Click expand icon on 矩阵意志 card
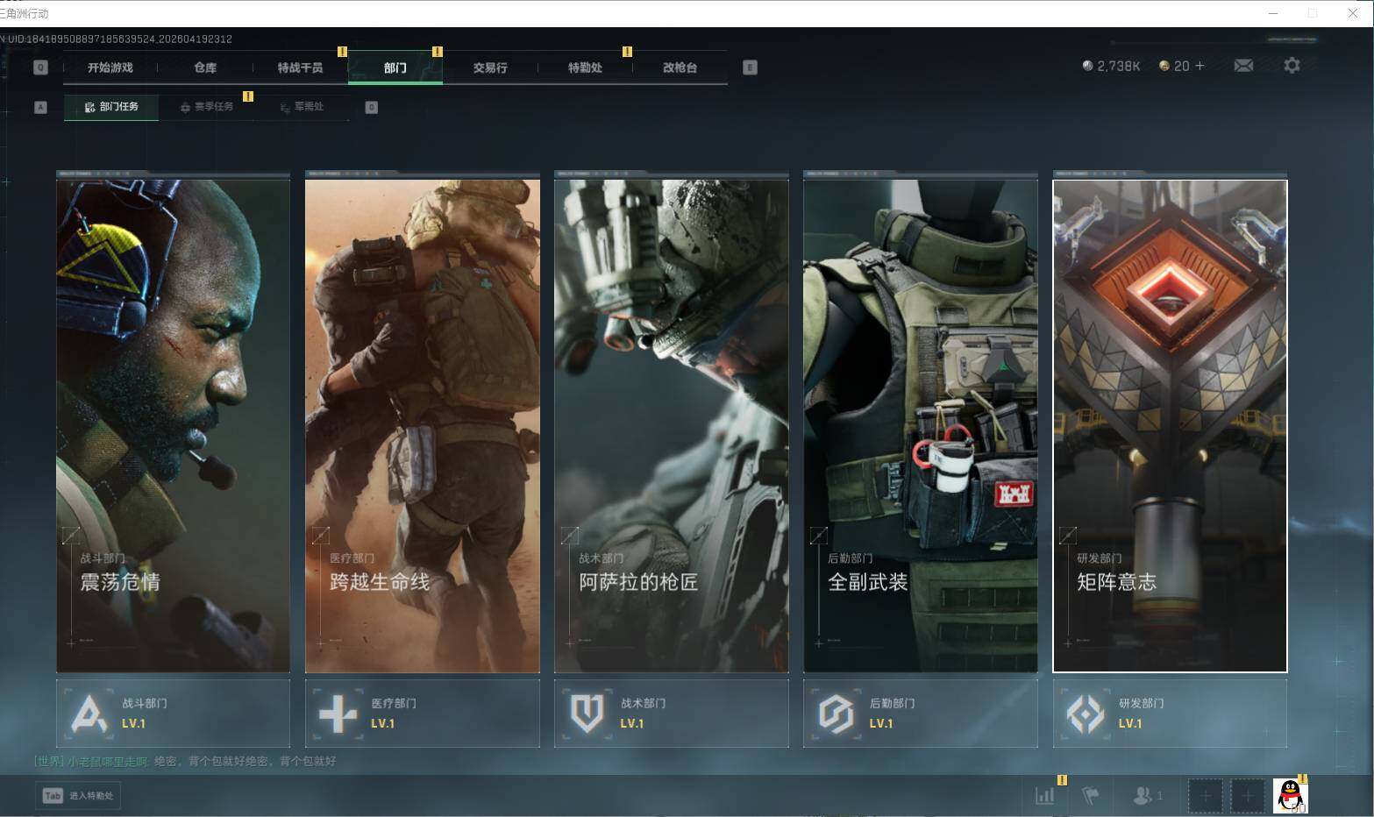1374x817 pixels. [1068, 535]
